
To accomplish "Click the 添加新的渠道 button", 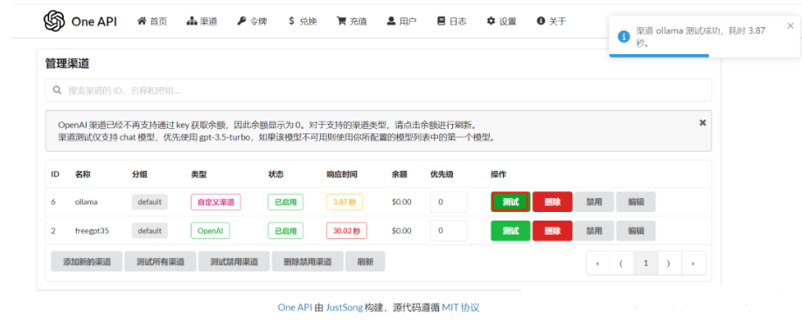I will [x=87, y=262].
